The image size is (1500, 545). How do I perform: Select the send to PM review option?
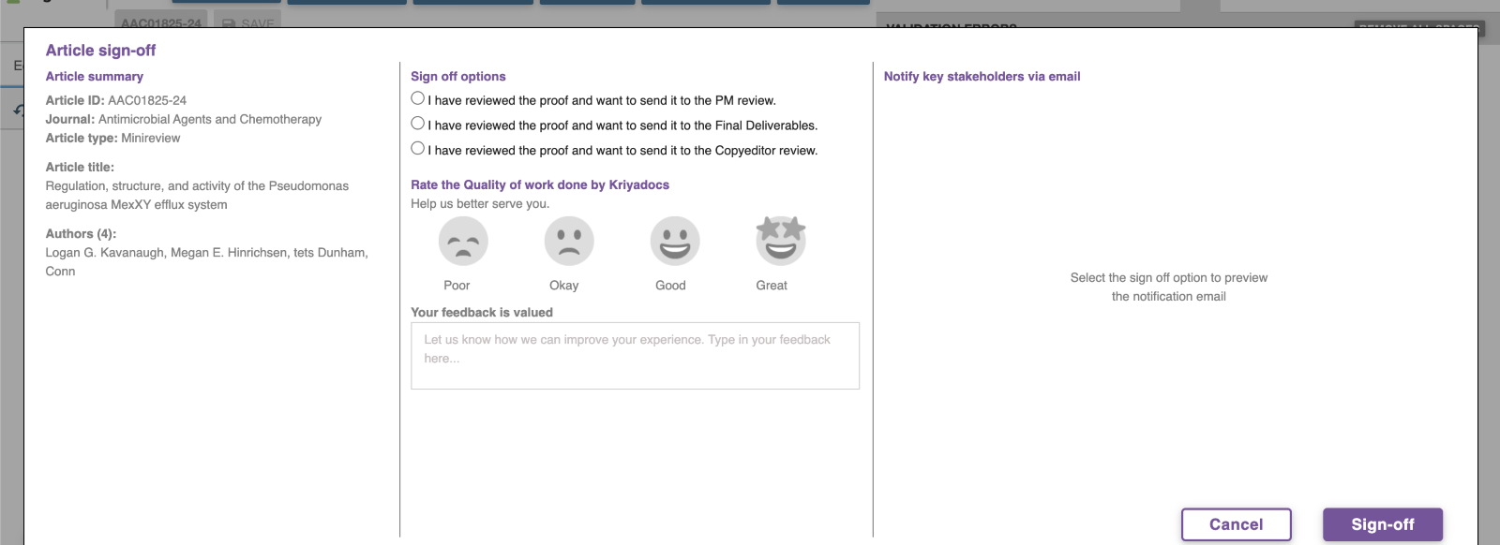point(418,98)
